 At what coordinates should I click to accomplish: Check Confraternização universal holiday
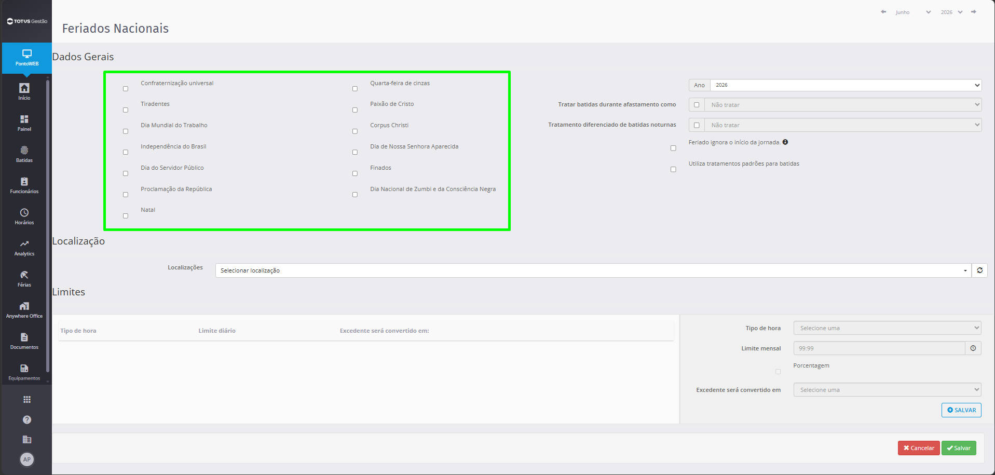(x=126, y=89)
